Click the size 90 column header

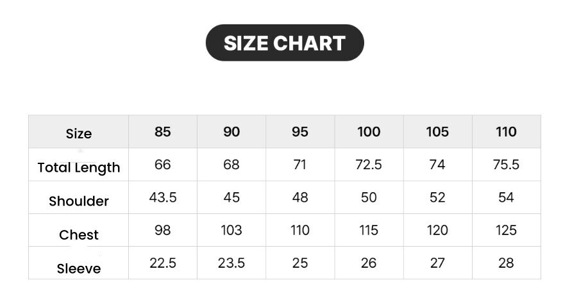coord(231,132)
